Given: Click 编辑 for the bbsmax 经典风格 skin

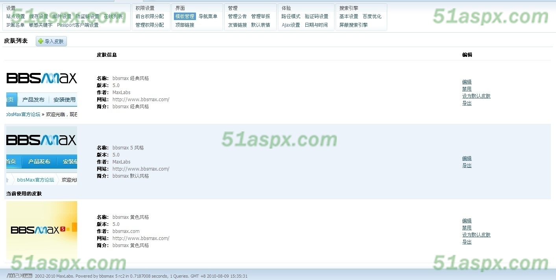Looking at the screenshot, I should 467,82.
